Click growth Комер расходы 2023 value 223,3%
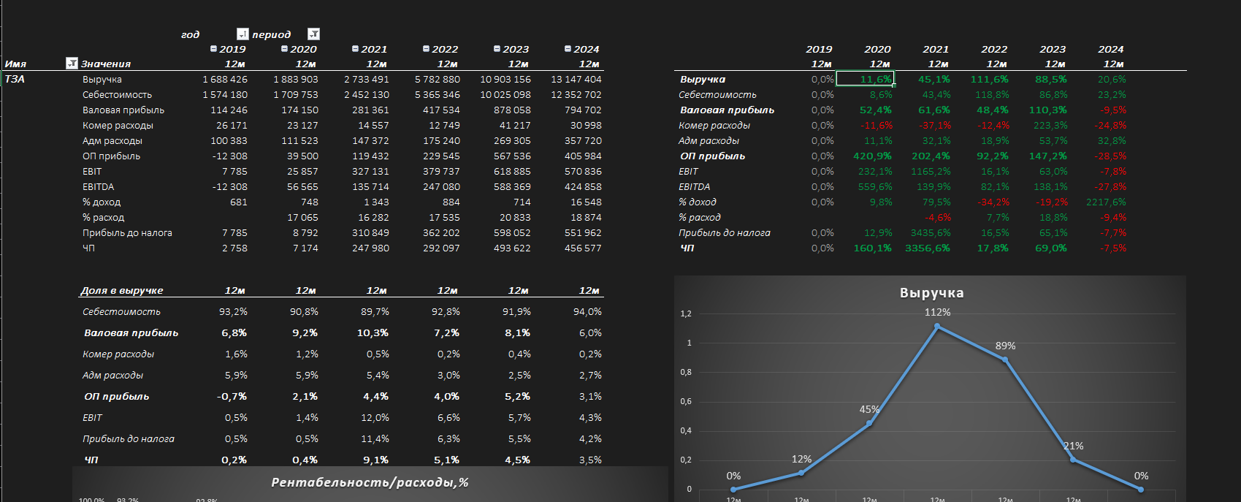 [x=1050, y=125]
